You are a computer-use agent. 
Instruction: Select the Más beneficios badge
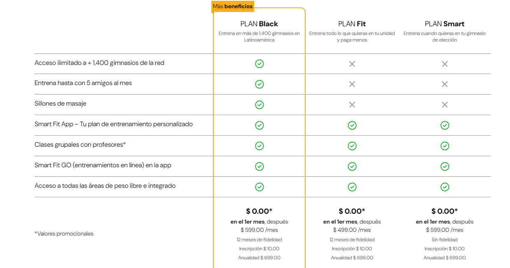tap(233, 7)
